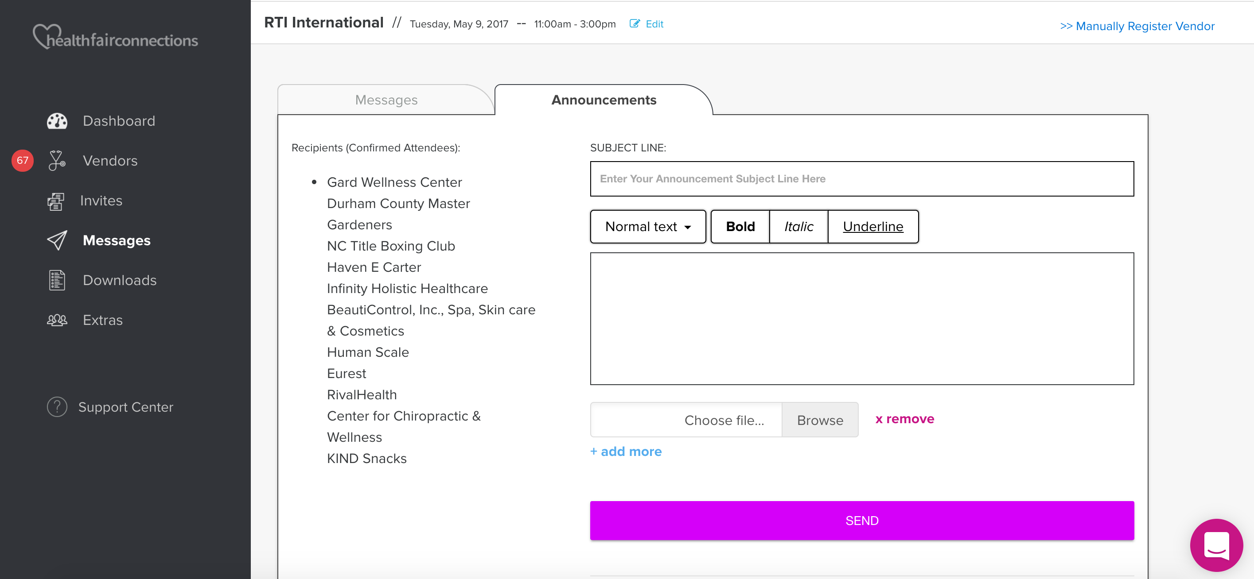Click the RTI International event title
This screenshot has height=579, width=1254.
324,23
